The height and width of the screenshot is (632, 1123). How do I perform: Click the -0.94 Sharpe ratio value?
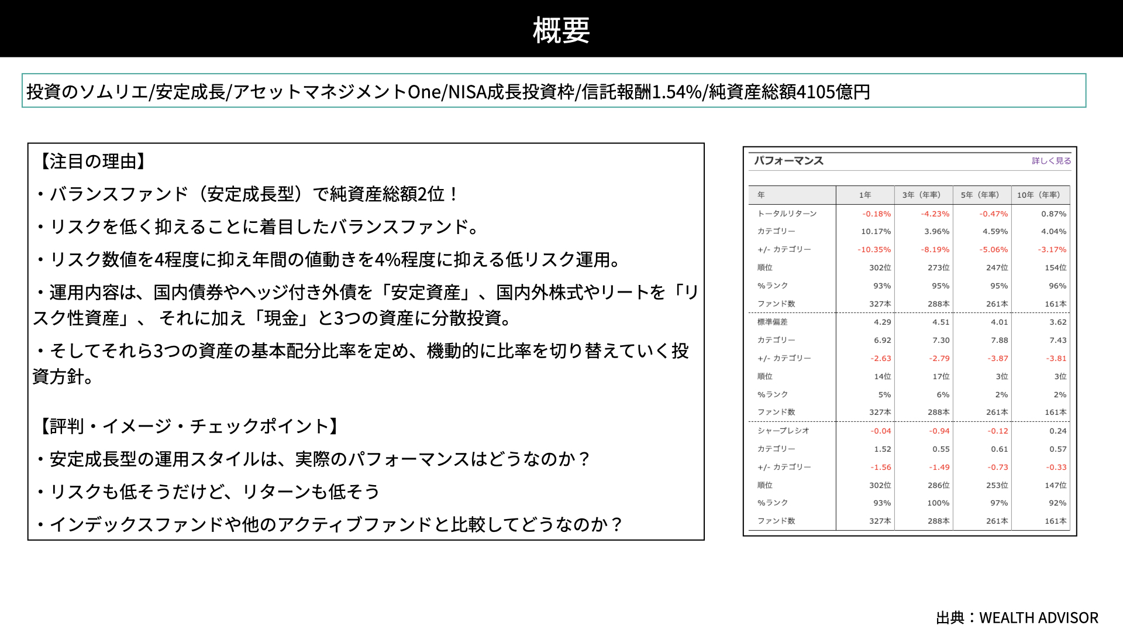pyautogui.click(x=939, y=431)
